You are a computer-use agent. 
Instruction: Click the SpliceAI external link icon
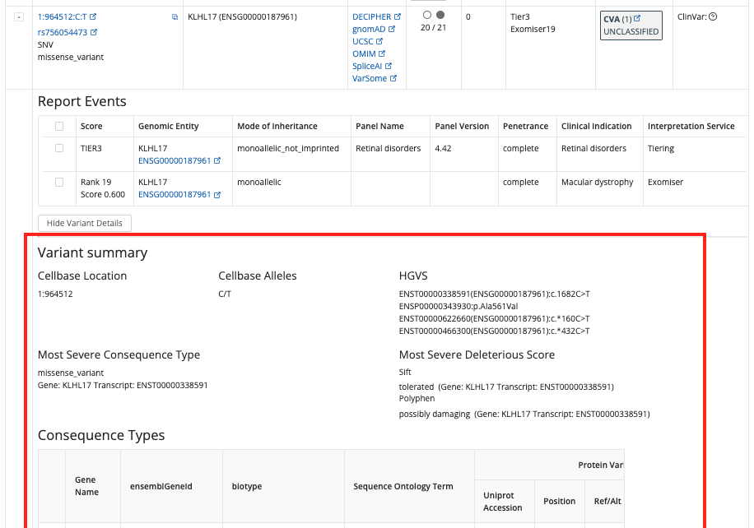tap(389, 66)
